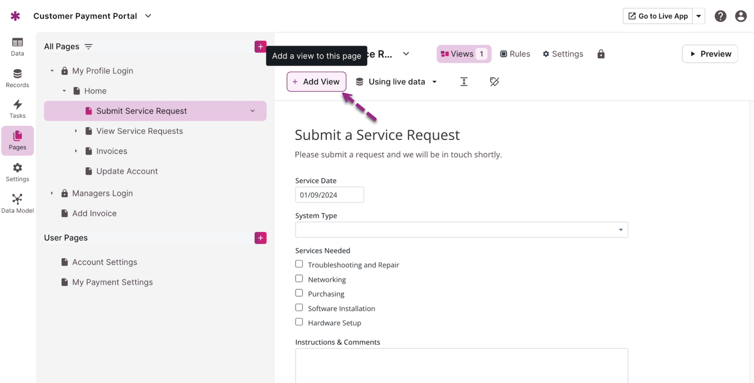This screenshot has height=383, width=754.
Task: Click the help question mark icon
Action: pyautogui.click(x=720, y=16)
